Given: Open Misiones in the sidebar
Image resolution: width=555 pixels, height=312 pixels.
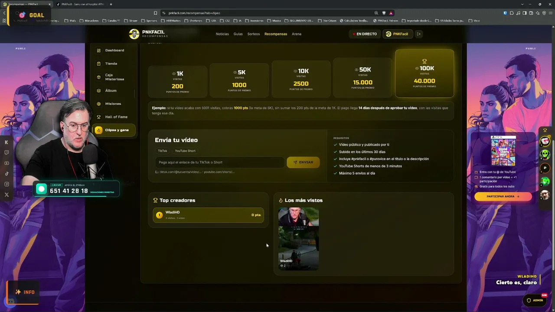Looking at the screenshot, I should coord(114,104).
